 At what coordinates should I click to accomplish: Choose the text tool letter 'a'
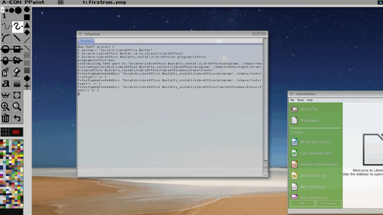(6, 84)
